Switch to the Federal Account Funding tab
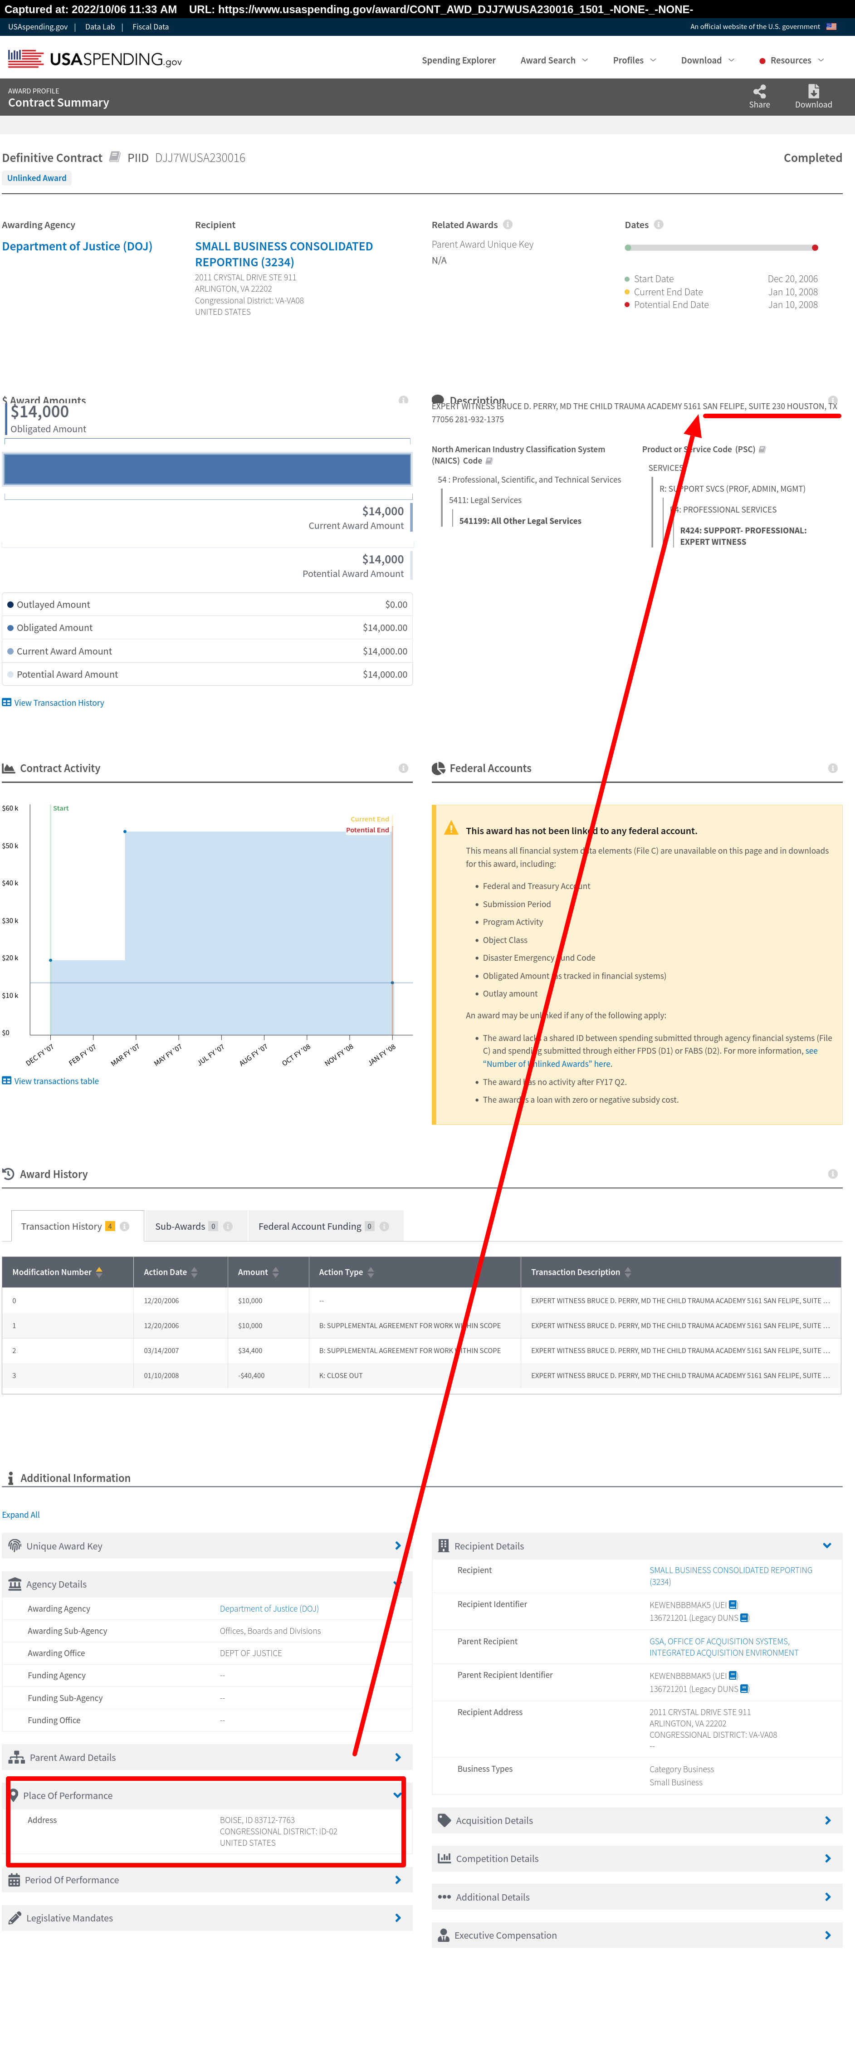 click(x=325, y=1226)
